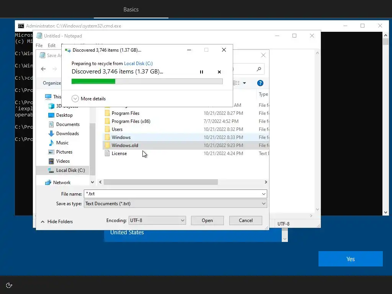Click the License file row
The height and width of the screenshot is (294, 392).
[186, 154]
